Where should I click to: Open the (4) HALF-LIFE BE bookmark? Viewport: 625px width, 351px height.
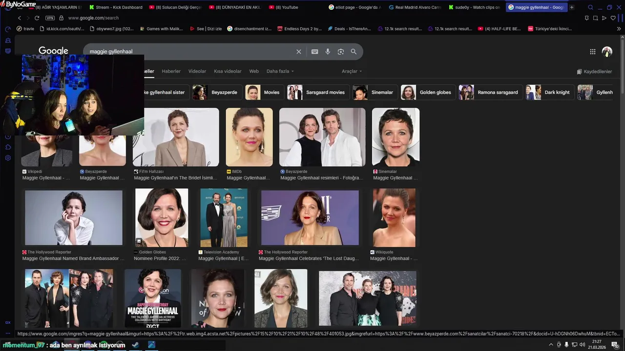click(499, 29)
